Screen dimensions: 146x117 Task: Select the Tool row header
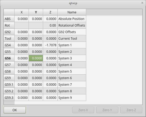click(x=9, y=38)
